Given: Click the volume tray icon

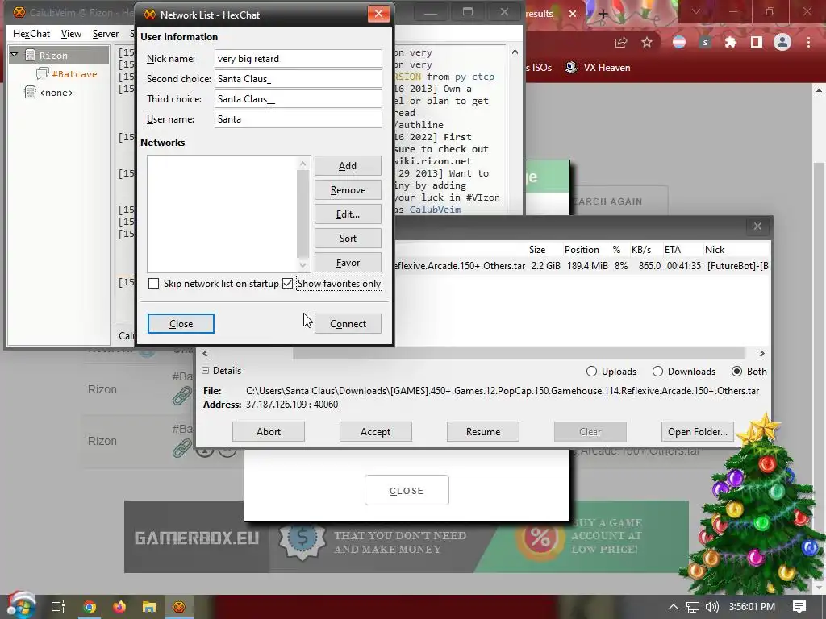Looking at the screenshot, I should (712, 607).
